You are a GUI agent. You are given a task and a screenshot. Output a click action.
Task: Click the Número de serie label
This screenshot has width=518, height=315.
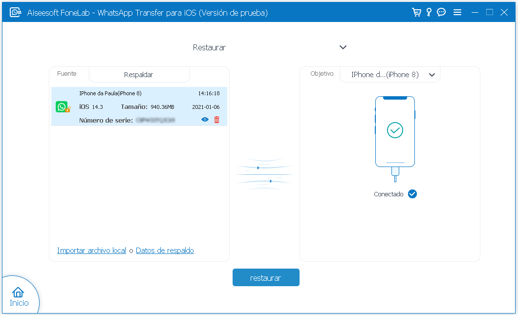pyautogui.click(x=106, y=121)
